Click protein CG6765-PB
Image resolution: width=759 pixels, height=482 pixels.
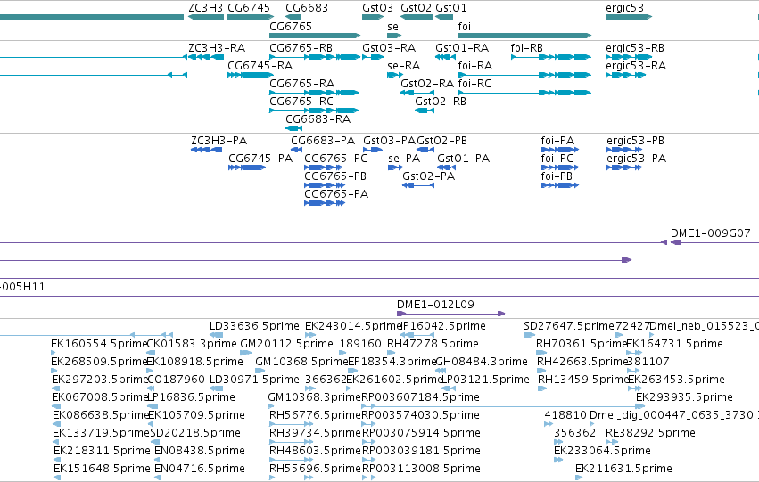click(335, 176)
